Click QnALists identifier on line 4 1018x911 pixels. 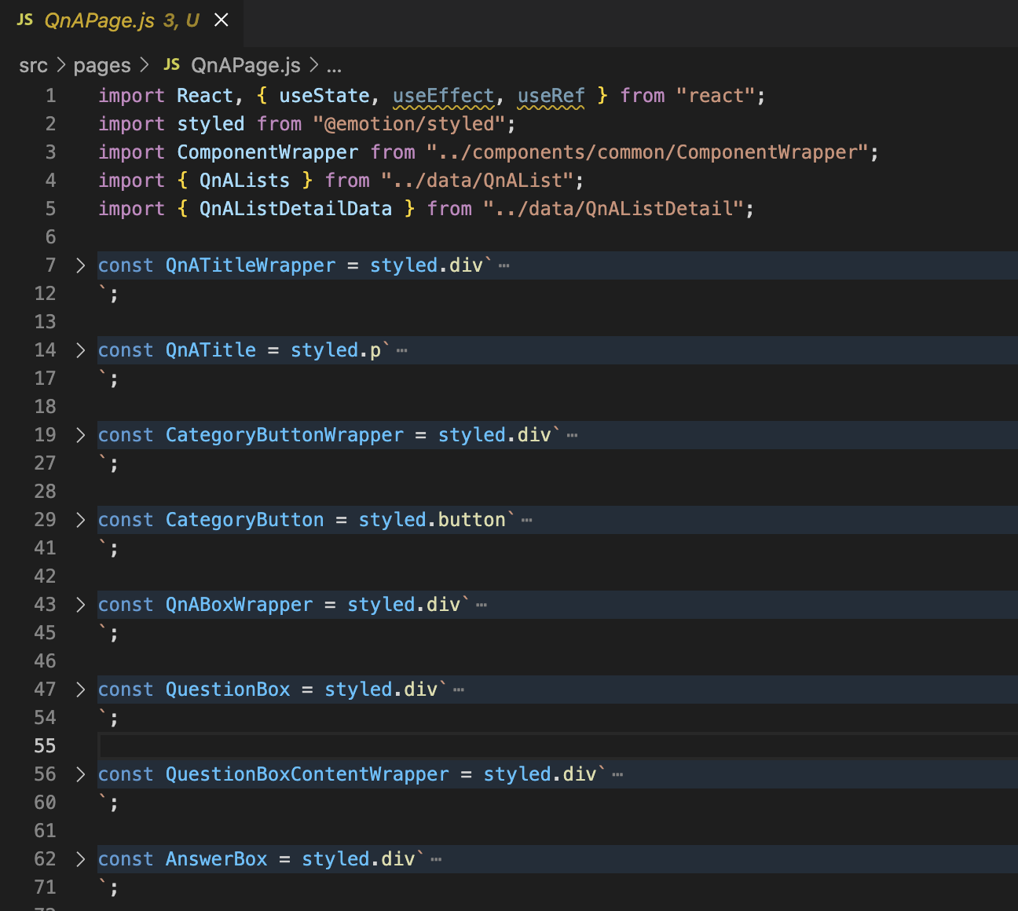tap(244, 181)
